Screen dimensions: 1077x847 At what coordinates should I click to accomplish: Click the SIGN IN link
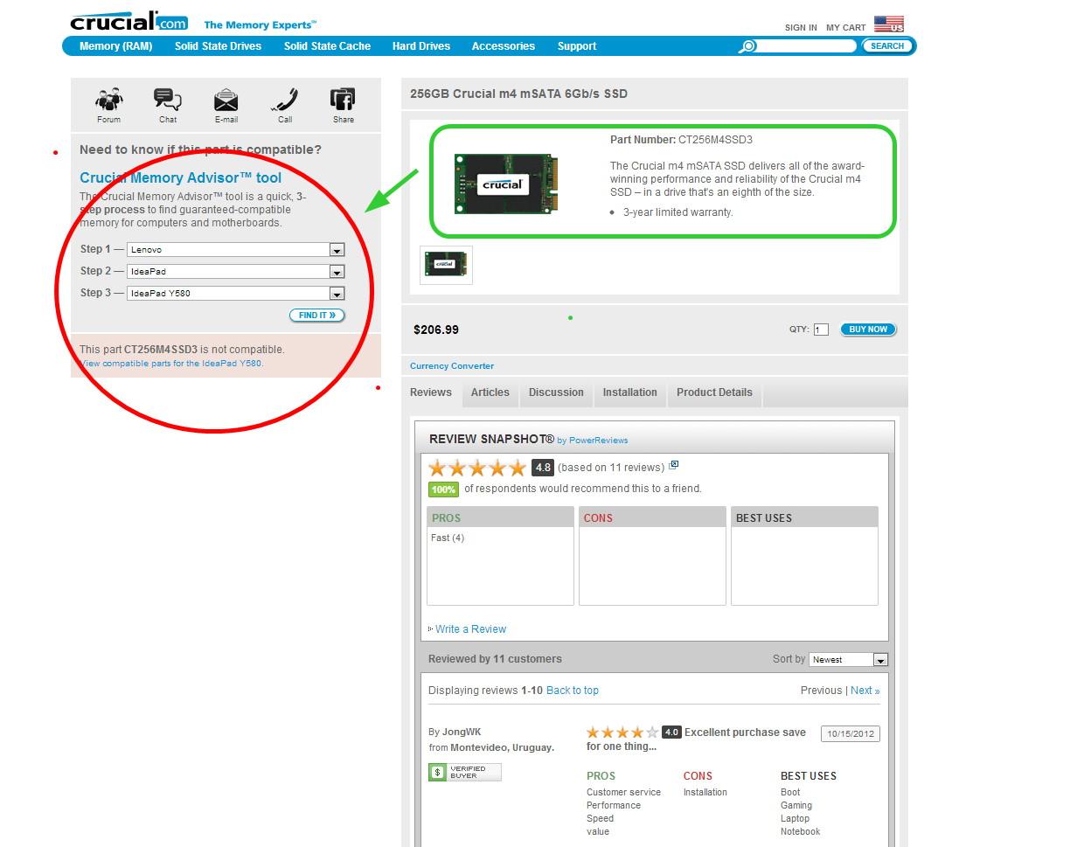801,28
